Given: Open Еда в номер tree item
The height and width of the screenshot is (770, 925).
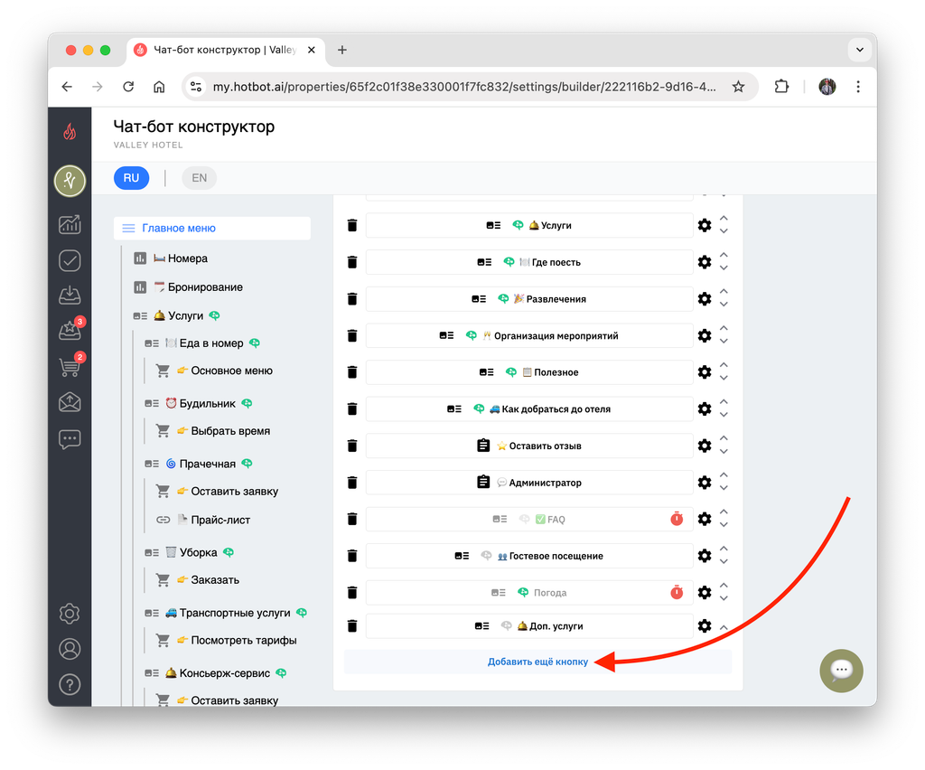Looking at the screenshot, I should (211, 343).
